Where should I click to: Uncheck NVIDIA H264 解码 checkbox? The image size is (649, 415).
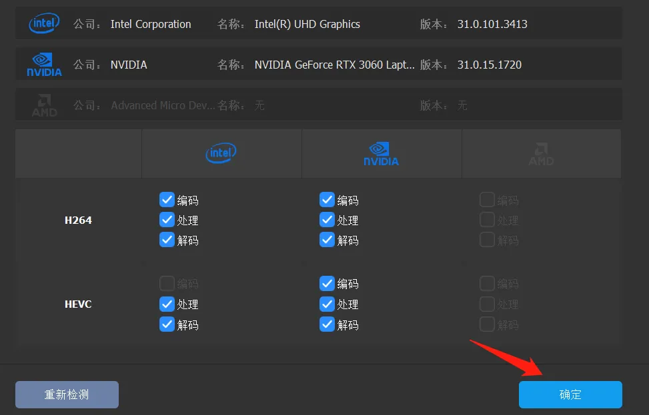click(x=327, y=240)
